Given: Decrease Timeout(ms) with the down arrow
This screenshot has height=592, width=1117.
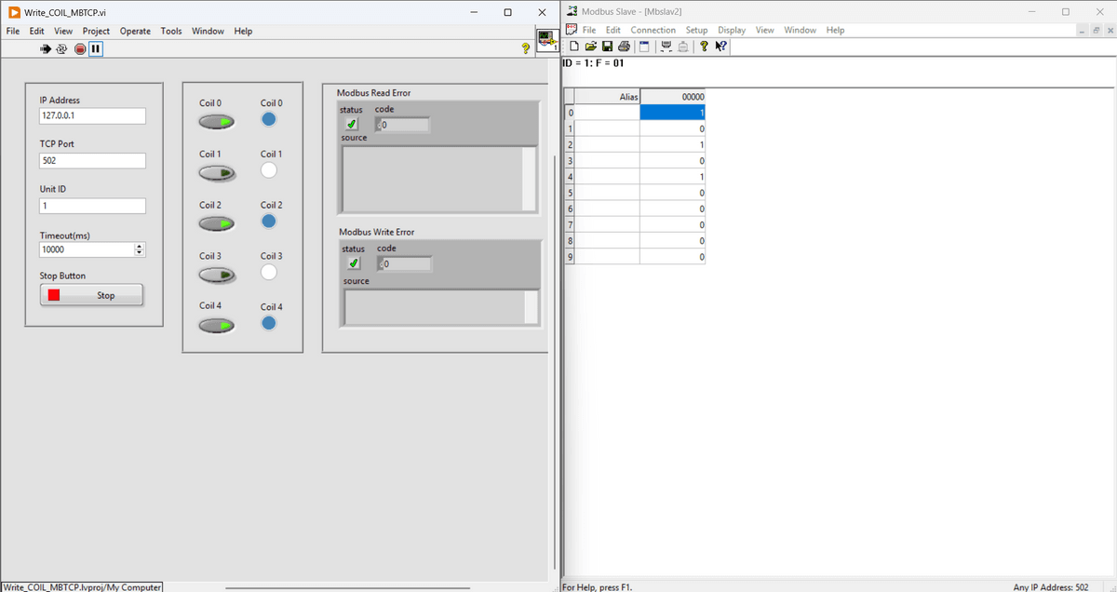Looking at the screenshot, I should tap(140, 253).
